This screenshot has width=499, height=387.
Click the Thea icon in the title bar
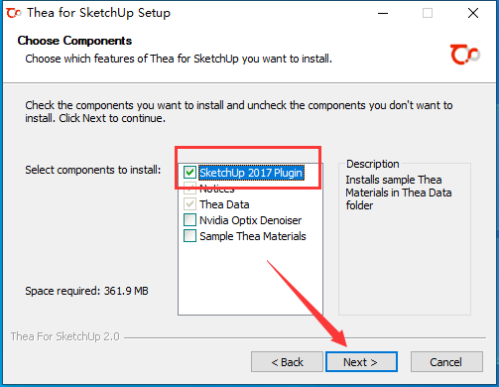(13, 13)
